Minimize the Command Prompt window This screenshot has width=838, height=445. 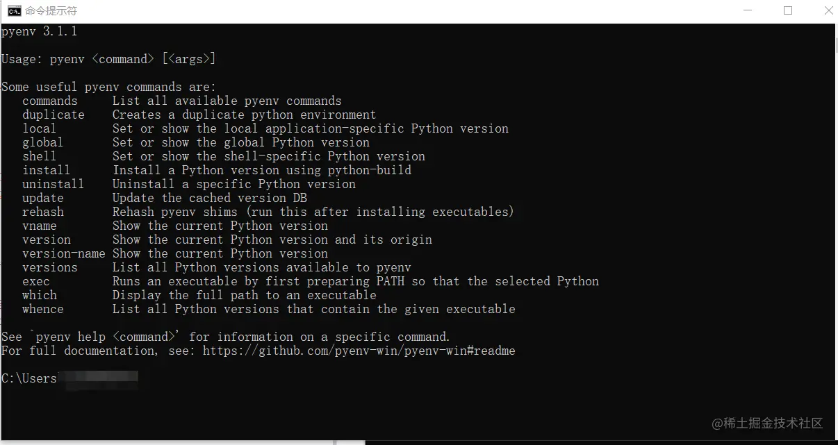[748, 10]
